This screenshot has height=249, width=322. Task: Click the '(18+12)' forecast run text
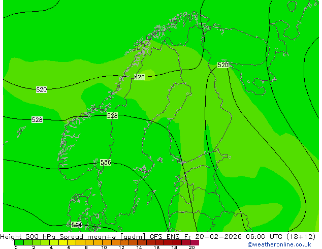tap(301, 237)
